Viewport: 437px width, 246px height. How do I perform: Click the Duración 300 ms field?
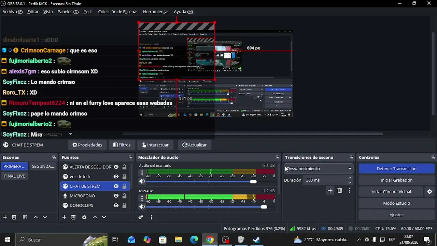coord(324,180)
